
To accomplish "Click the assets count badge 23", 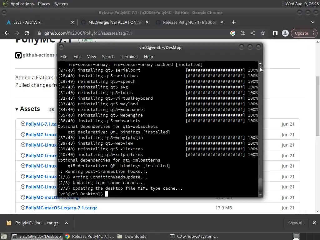I will tap(52, 110).
